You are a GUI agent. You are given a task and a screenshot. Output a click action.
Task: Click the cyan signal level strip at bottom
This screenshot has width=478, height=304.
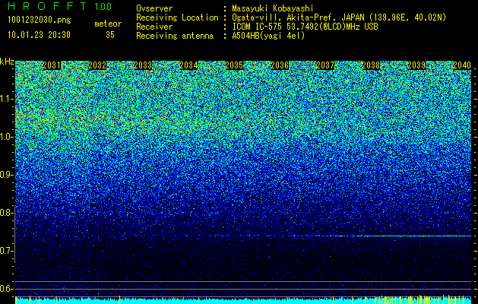tap(243, 300)
